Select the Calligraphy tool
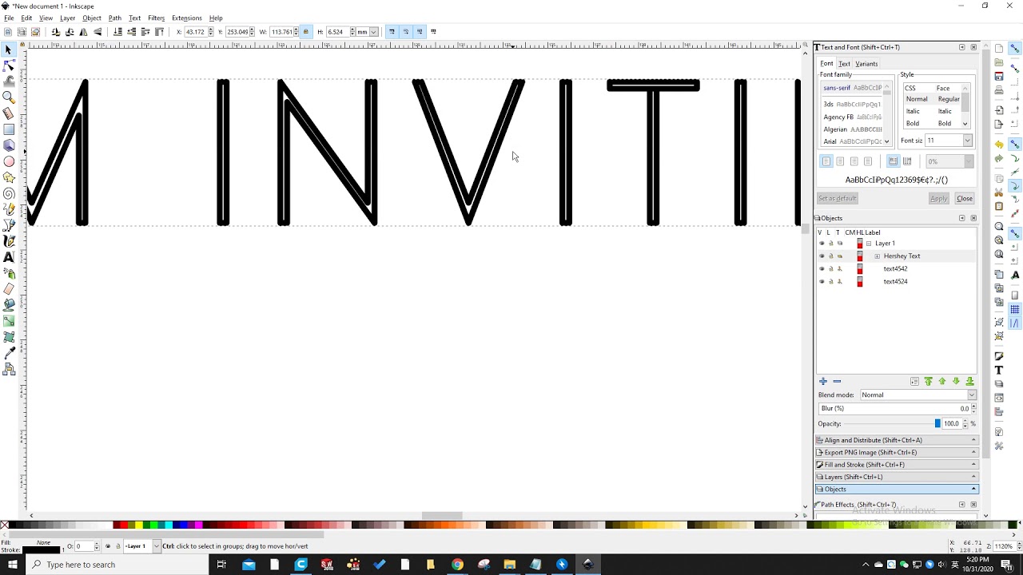Screen dimensions: 1023x575 click(x=9, y=241)
